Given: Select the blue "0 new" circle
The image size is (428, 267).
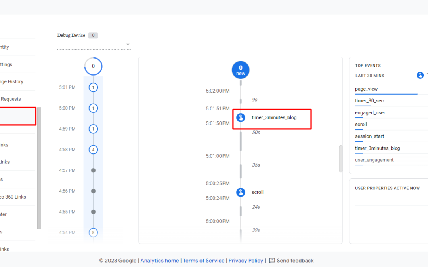Looking at the screenshot, I should pyautogui.click(x=241, y=70).
